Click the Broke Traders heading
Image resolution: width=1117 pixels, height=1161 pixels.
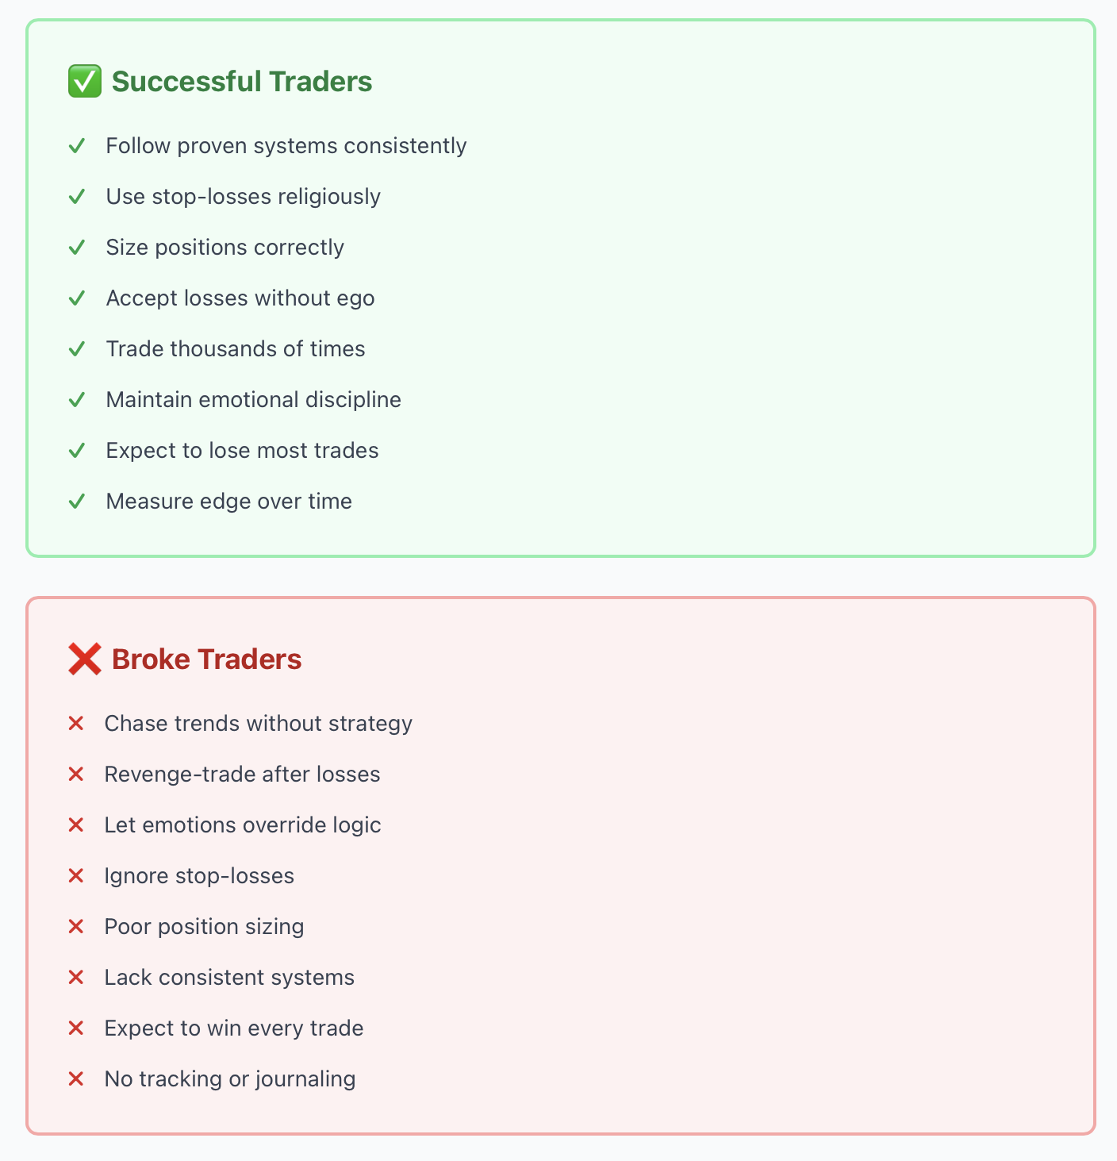(x=207, y=659)
